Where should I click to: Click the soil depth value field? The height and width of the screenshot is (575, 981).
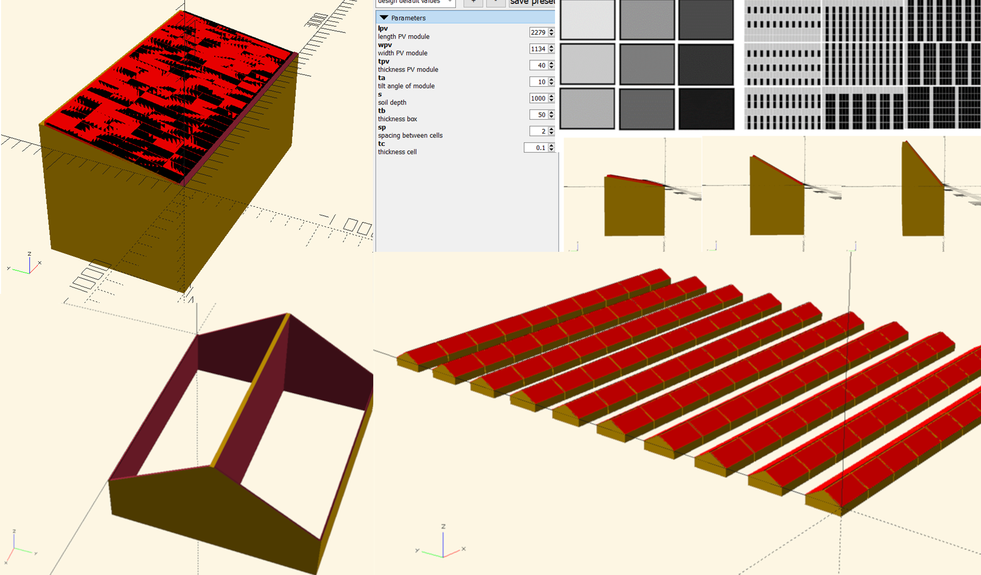coord(537,98)
